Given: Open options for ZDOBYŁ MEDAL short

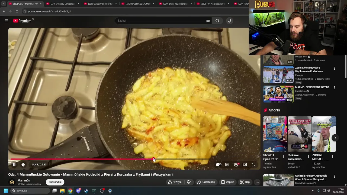Looking at the screenshot, I should [x=333, y=157].
